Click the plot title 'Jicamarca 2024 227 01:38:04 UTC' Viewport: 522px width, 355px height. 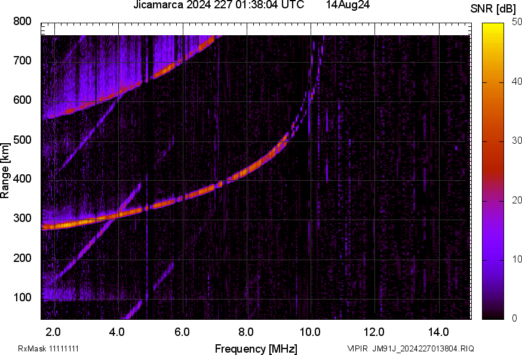[219, 5]
